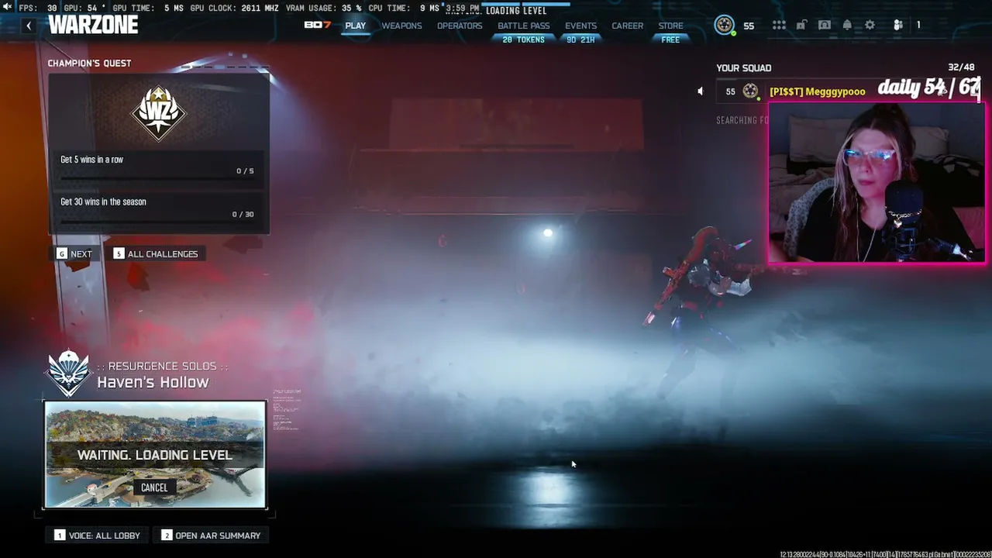Click squad member [PI$$T] Megggypooo
The height and width of the screenshot is (558, 992).
click(818, 91)
